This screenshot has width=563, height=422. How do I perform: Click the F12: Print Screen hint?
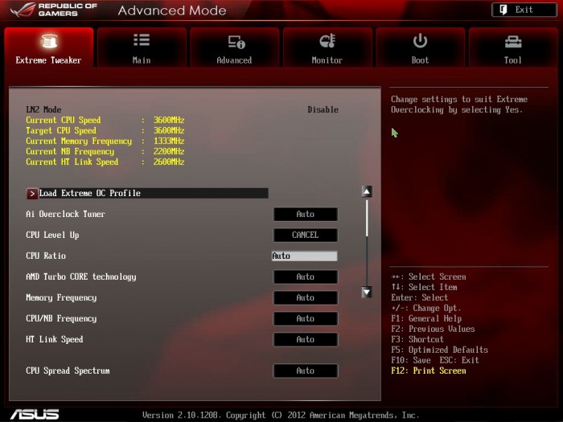[x=429, y=371]
